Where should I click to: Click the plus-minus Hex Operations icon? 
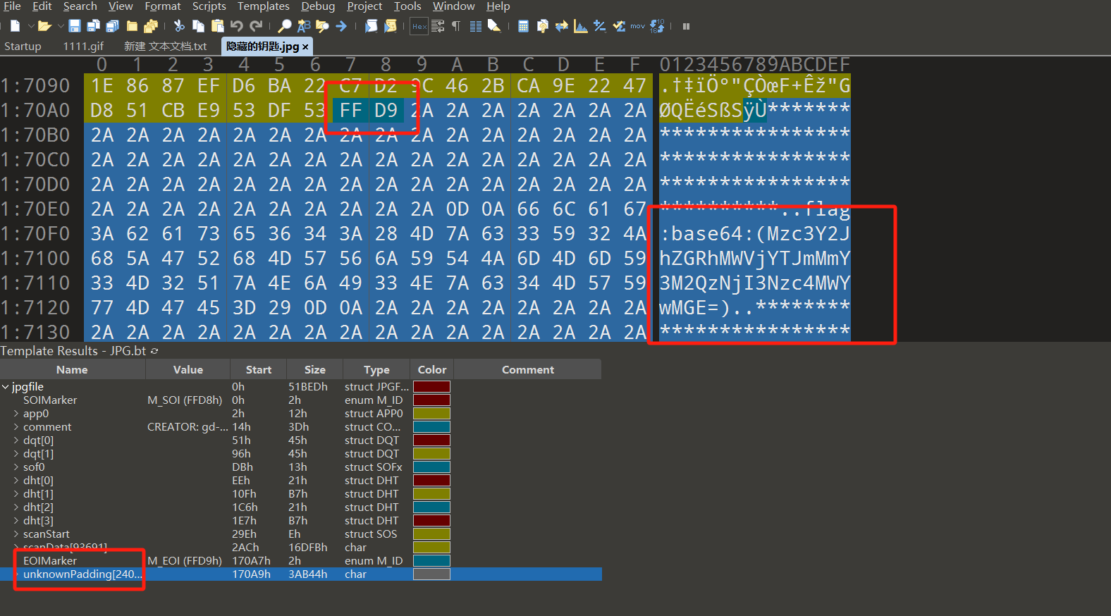(599, 26)
